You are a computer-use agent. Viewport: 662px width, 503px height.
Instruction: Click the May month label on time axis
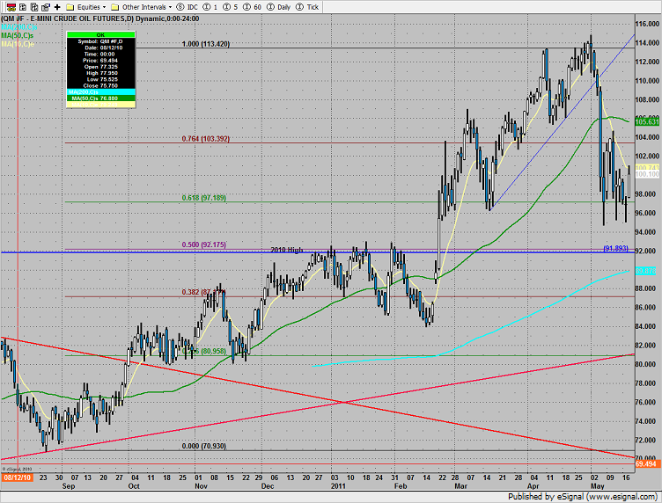[598, 486]
